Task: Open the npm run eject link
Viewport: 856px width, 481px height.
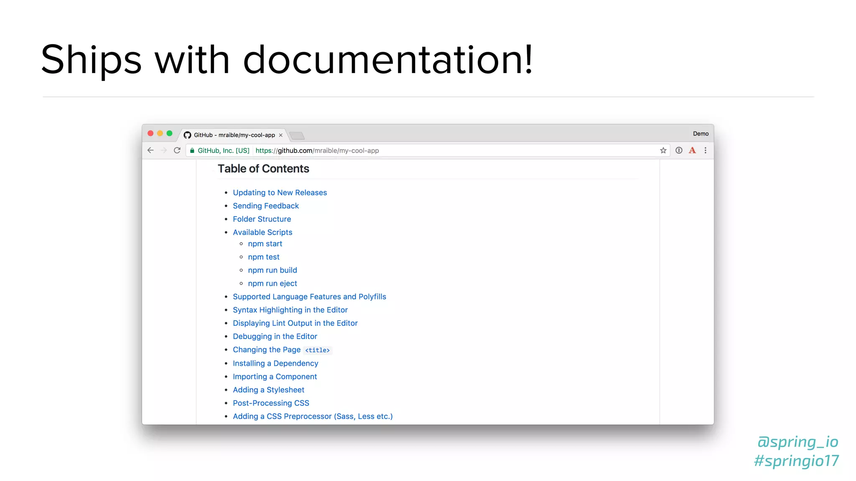Action: [x=273, y=284]
